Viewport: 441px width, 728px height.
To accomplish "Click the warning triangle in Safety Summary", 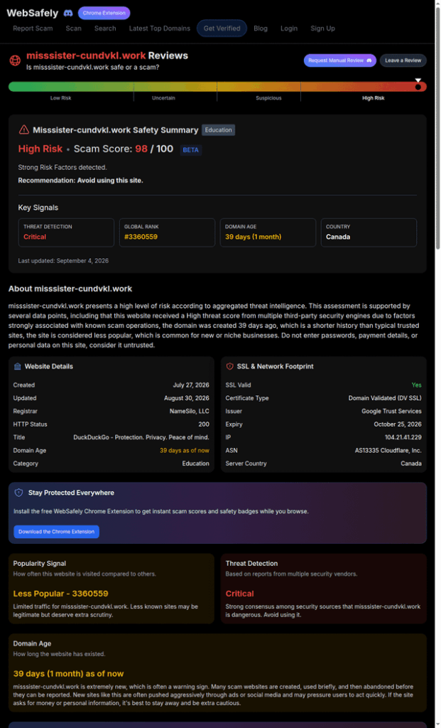I will coord(23,130).
